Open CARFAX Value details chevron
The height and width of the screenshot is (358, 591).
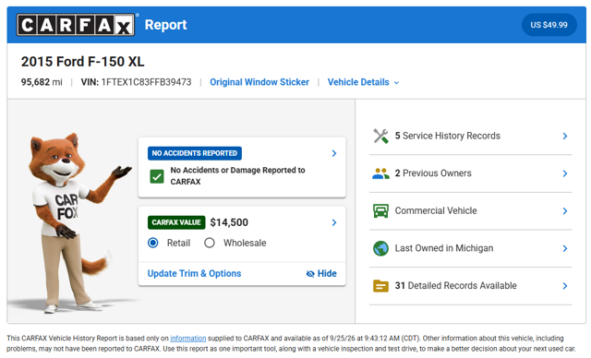334,222
